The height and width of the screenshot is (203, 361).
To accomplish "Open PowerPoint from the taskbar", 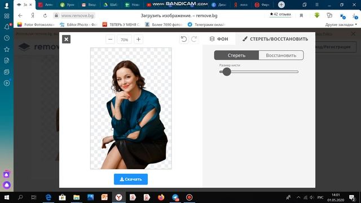I will coord(104,197).
